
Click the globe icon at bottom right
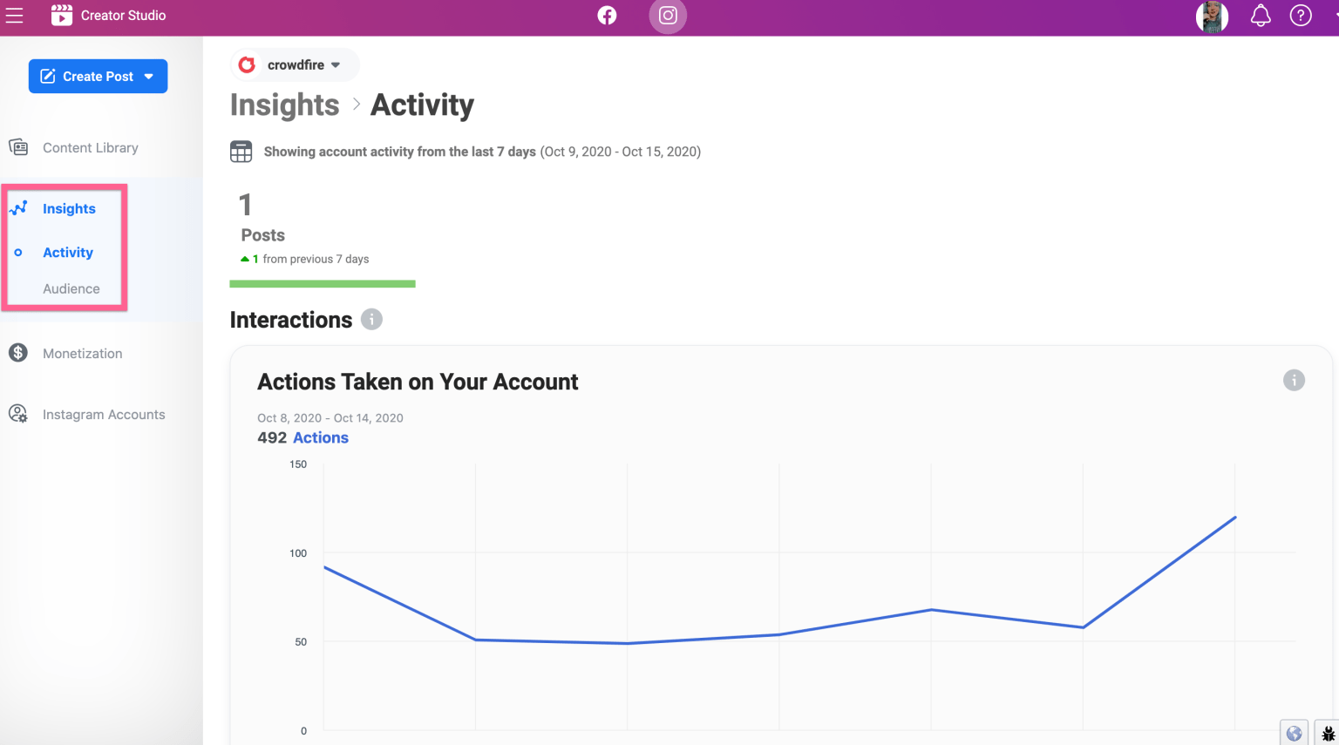click(x=1294, y=733)
